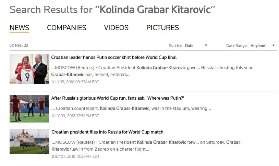Open article 'Croatian leader hands Putin soccer shirt'
This screenshot has height=166, width=279.
coord(114,58)
